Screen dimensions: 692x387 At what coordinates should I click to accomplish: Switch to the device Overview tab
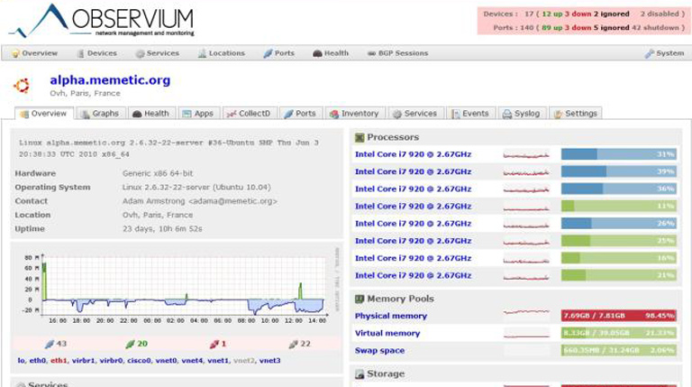43,114
